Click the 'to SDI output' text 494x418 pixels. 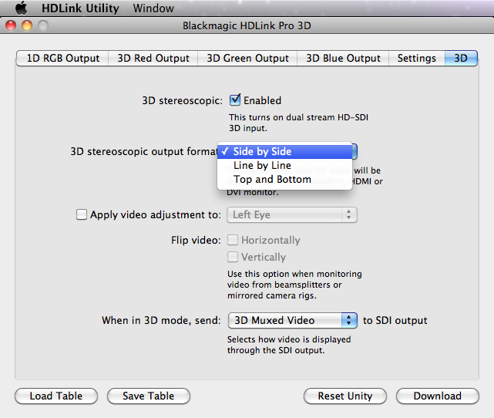pyautogui.click(x=395, y=321)
